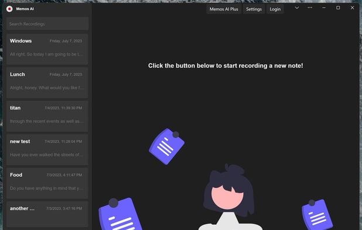Click the Login button
This screenshot has width=362, height=230.
pos(275,9)
